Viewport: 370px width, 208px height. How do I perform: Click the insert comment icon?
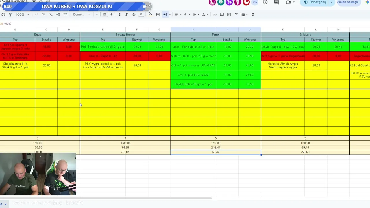(x=222, y=14)
